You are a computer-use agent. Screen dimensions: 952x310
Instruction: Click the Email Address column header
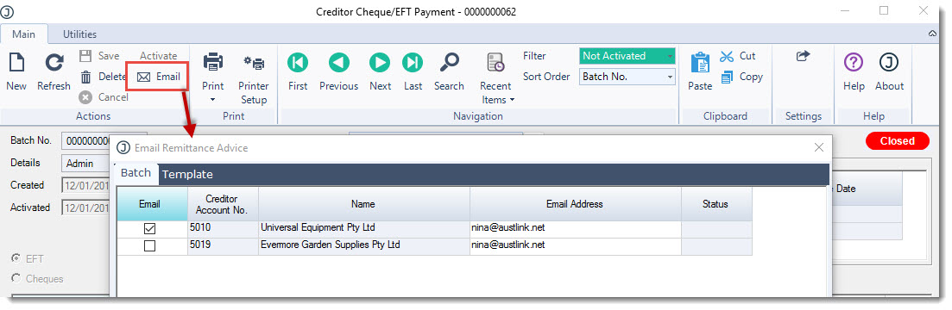pyautogui.click(x=575, y=204)
